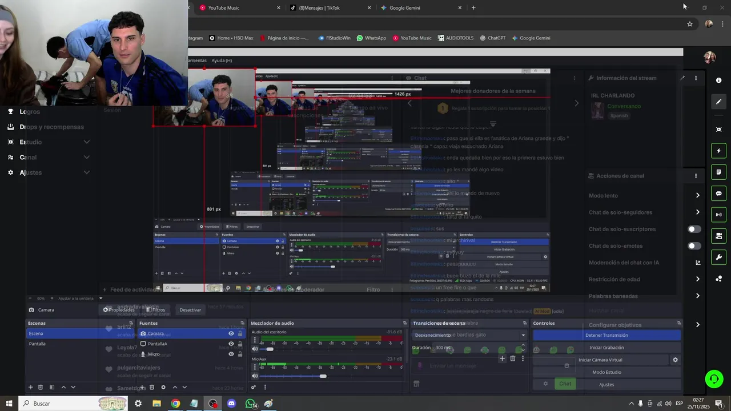Screen dimensions: 731x411
Task: Expand Estudio section in Twitch sidebar
Action: tap(86, 142)
